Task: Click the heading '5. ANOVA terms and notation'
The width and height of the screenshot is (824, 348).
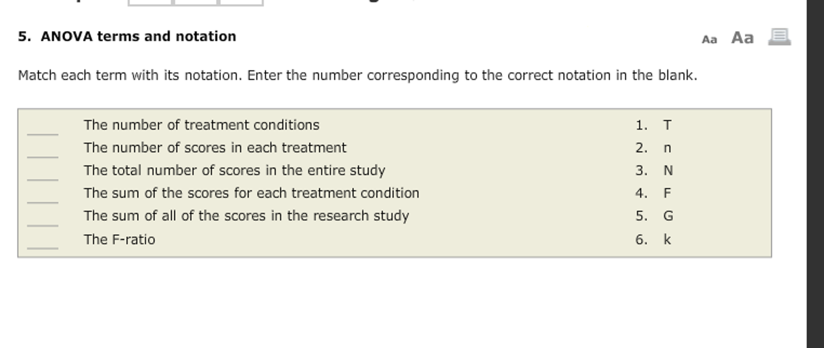Action: [127, 36]
